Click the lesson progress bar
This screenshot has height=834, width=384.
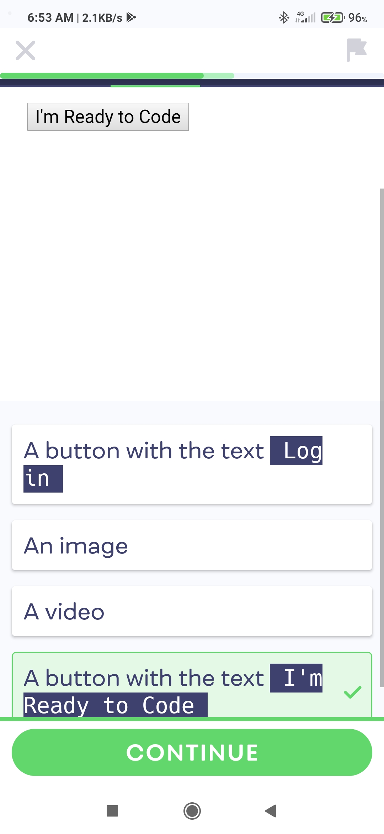click(192, 76)
